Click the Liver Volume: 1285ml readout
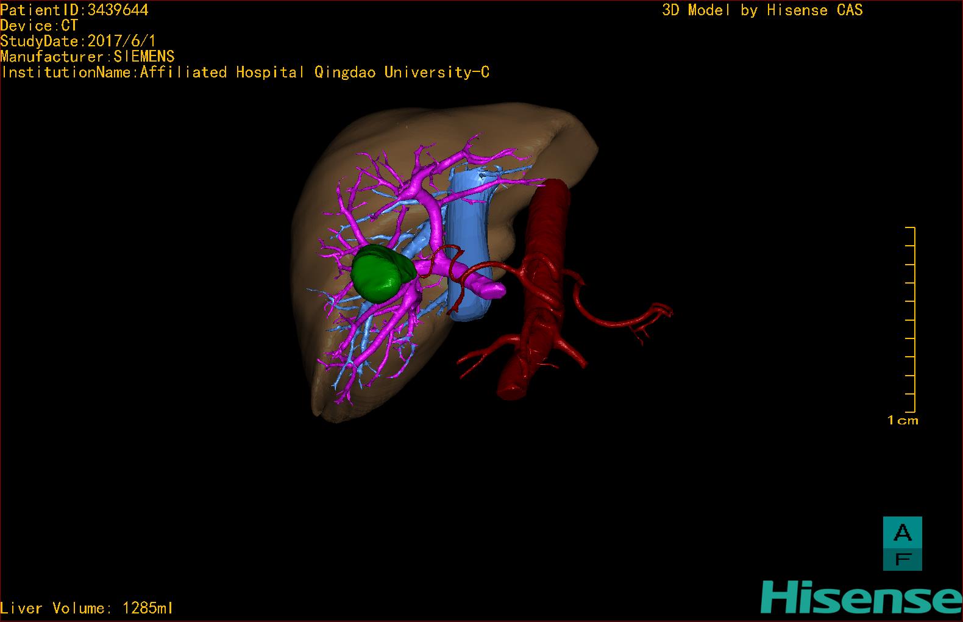 (87, 608)
